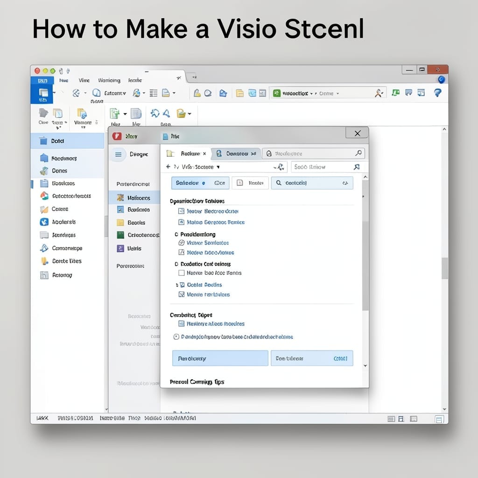
Task: Open the Ptis tab in dialog title
Action: click(x=171, y=136)
